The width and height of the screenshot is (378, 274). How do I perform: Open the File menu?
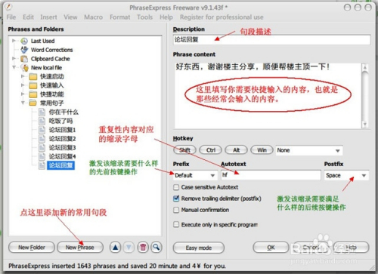point(11,17)
